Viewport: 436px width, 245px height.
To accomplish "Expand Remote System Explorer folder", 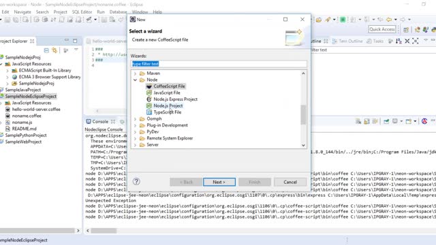I will [x=135, y=138].
